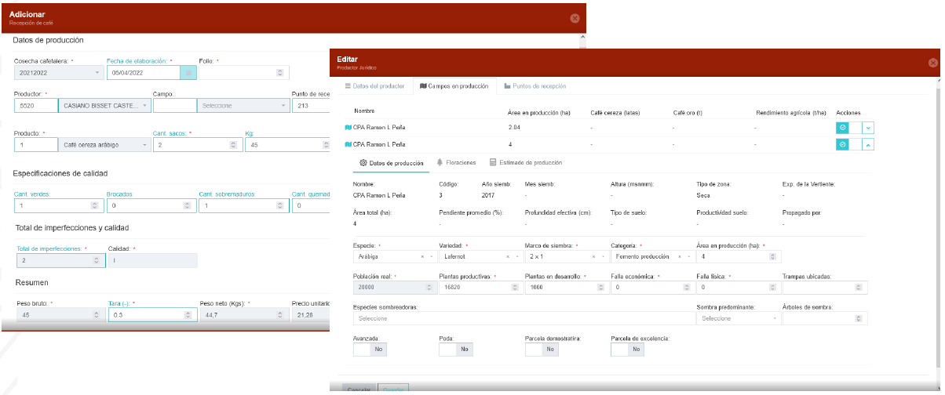Open the Cosecha cafetalera dropdown
The height and width of the screenshot is (395, 945).
(60, 72)
